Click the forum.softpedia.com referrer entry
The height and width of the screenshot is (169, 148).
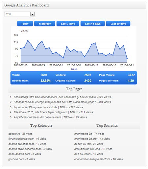click(x=21, y=139)
